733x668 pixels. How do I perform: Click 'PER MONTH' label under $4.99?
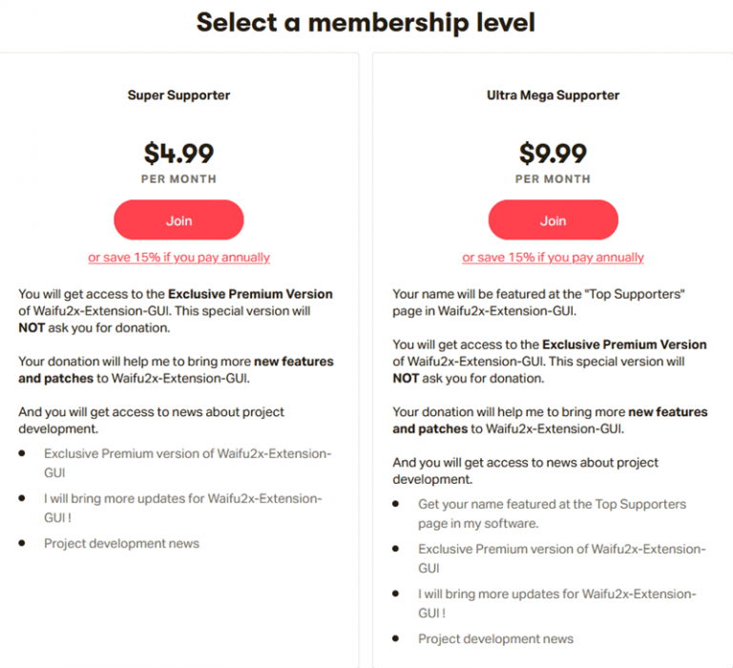(178, 179)
